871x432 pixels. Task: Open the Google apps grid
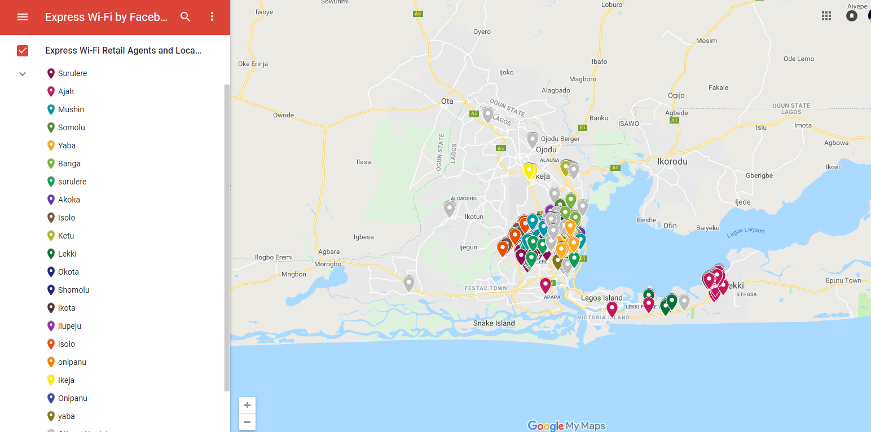[x=826, y=16]
